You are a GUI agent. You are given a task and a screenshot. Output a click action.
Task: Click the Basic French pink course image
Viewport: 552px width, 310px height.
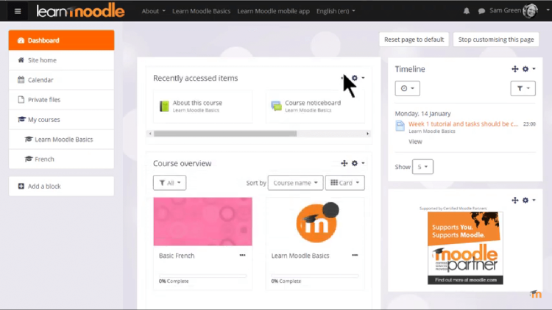[x=203, y=221]
